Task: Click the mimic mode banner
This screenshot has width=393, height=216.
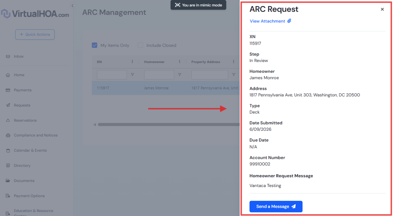Action: tap(198, 5)
